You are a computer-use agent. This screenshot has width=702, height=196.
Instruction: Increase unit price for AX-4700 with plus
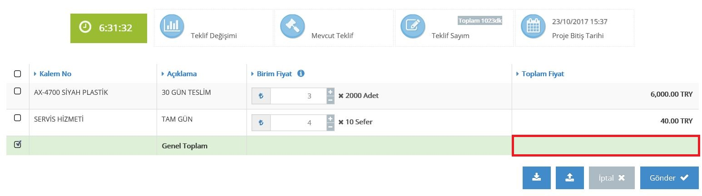click(330, 92)
